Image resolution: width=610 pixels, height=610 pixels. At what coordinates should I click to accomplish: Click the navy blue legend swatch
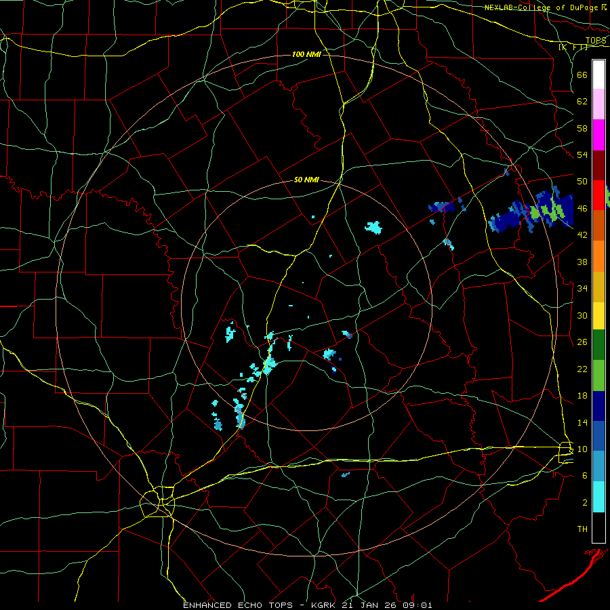tap(598, 406)
